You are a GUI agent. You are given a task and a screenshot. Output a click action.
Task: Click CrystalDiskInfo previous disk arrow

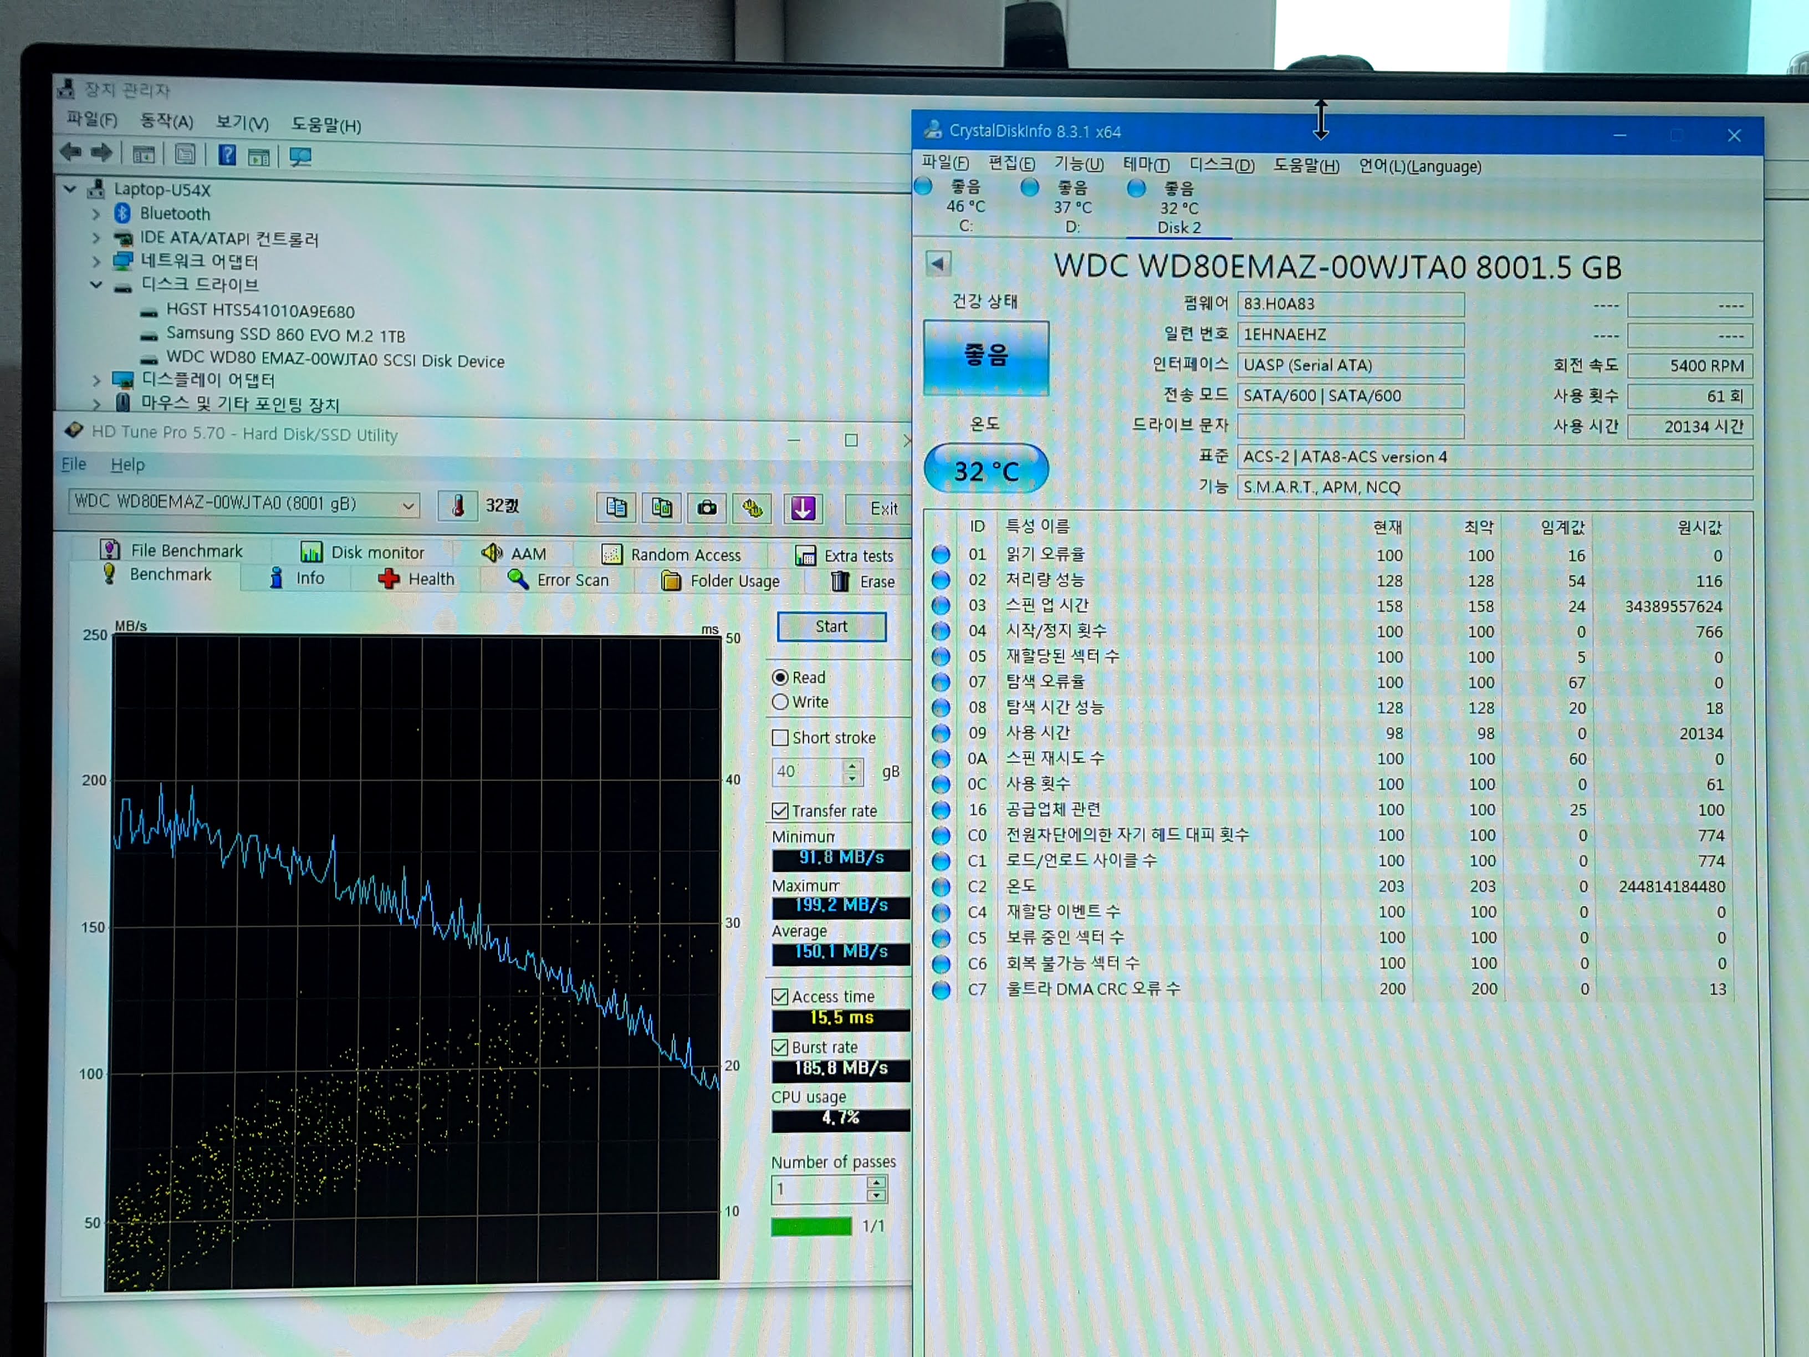938,263
